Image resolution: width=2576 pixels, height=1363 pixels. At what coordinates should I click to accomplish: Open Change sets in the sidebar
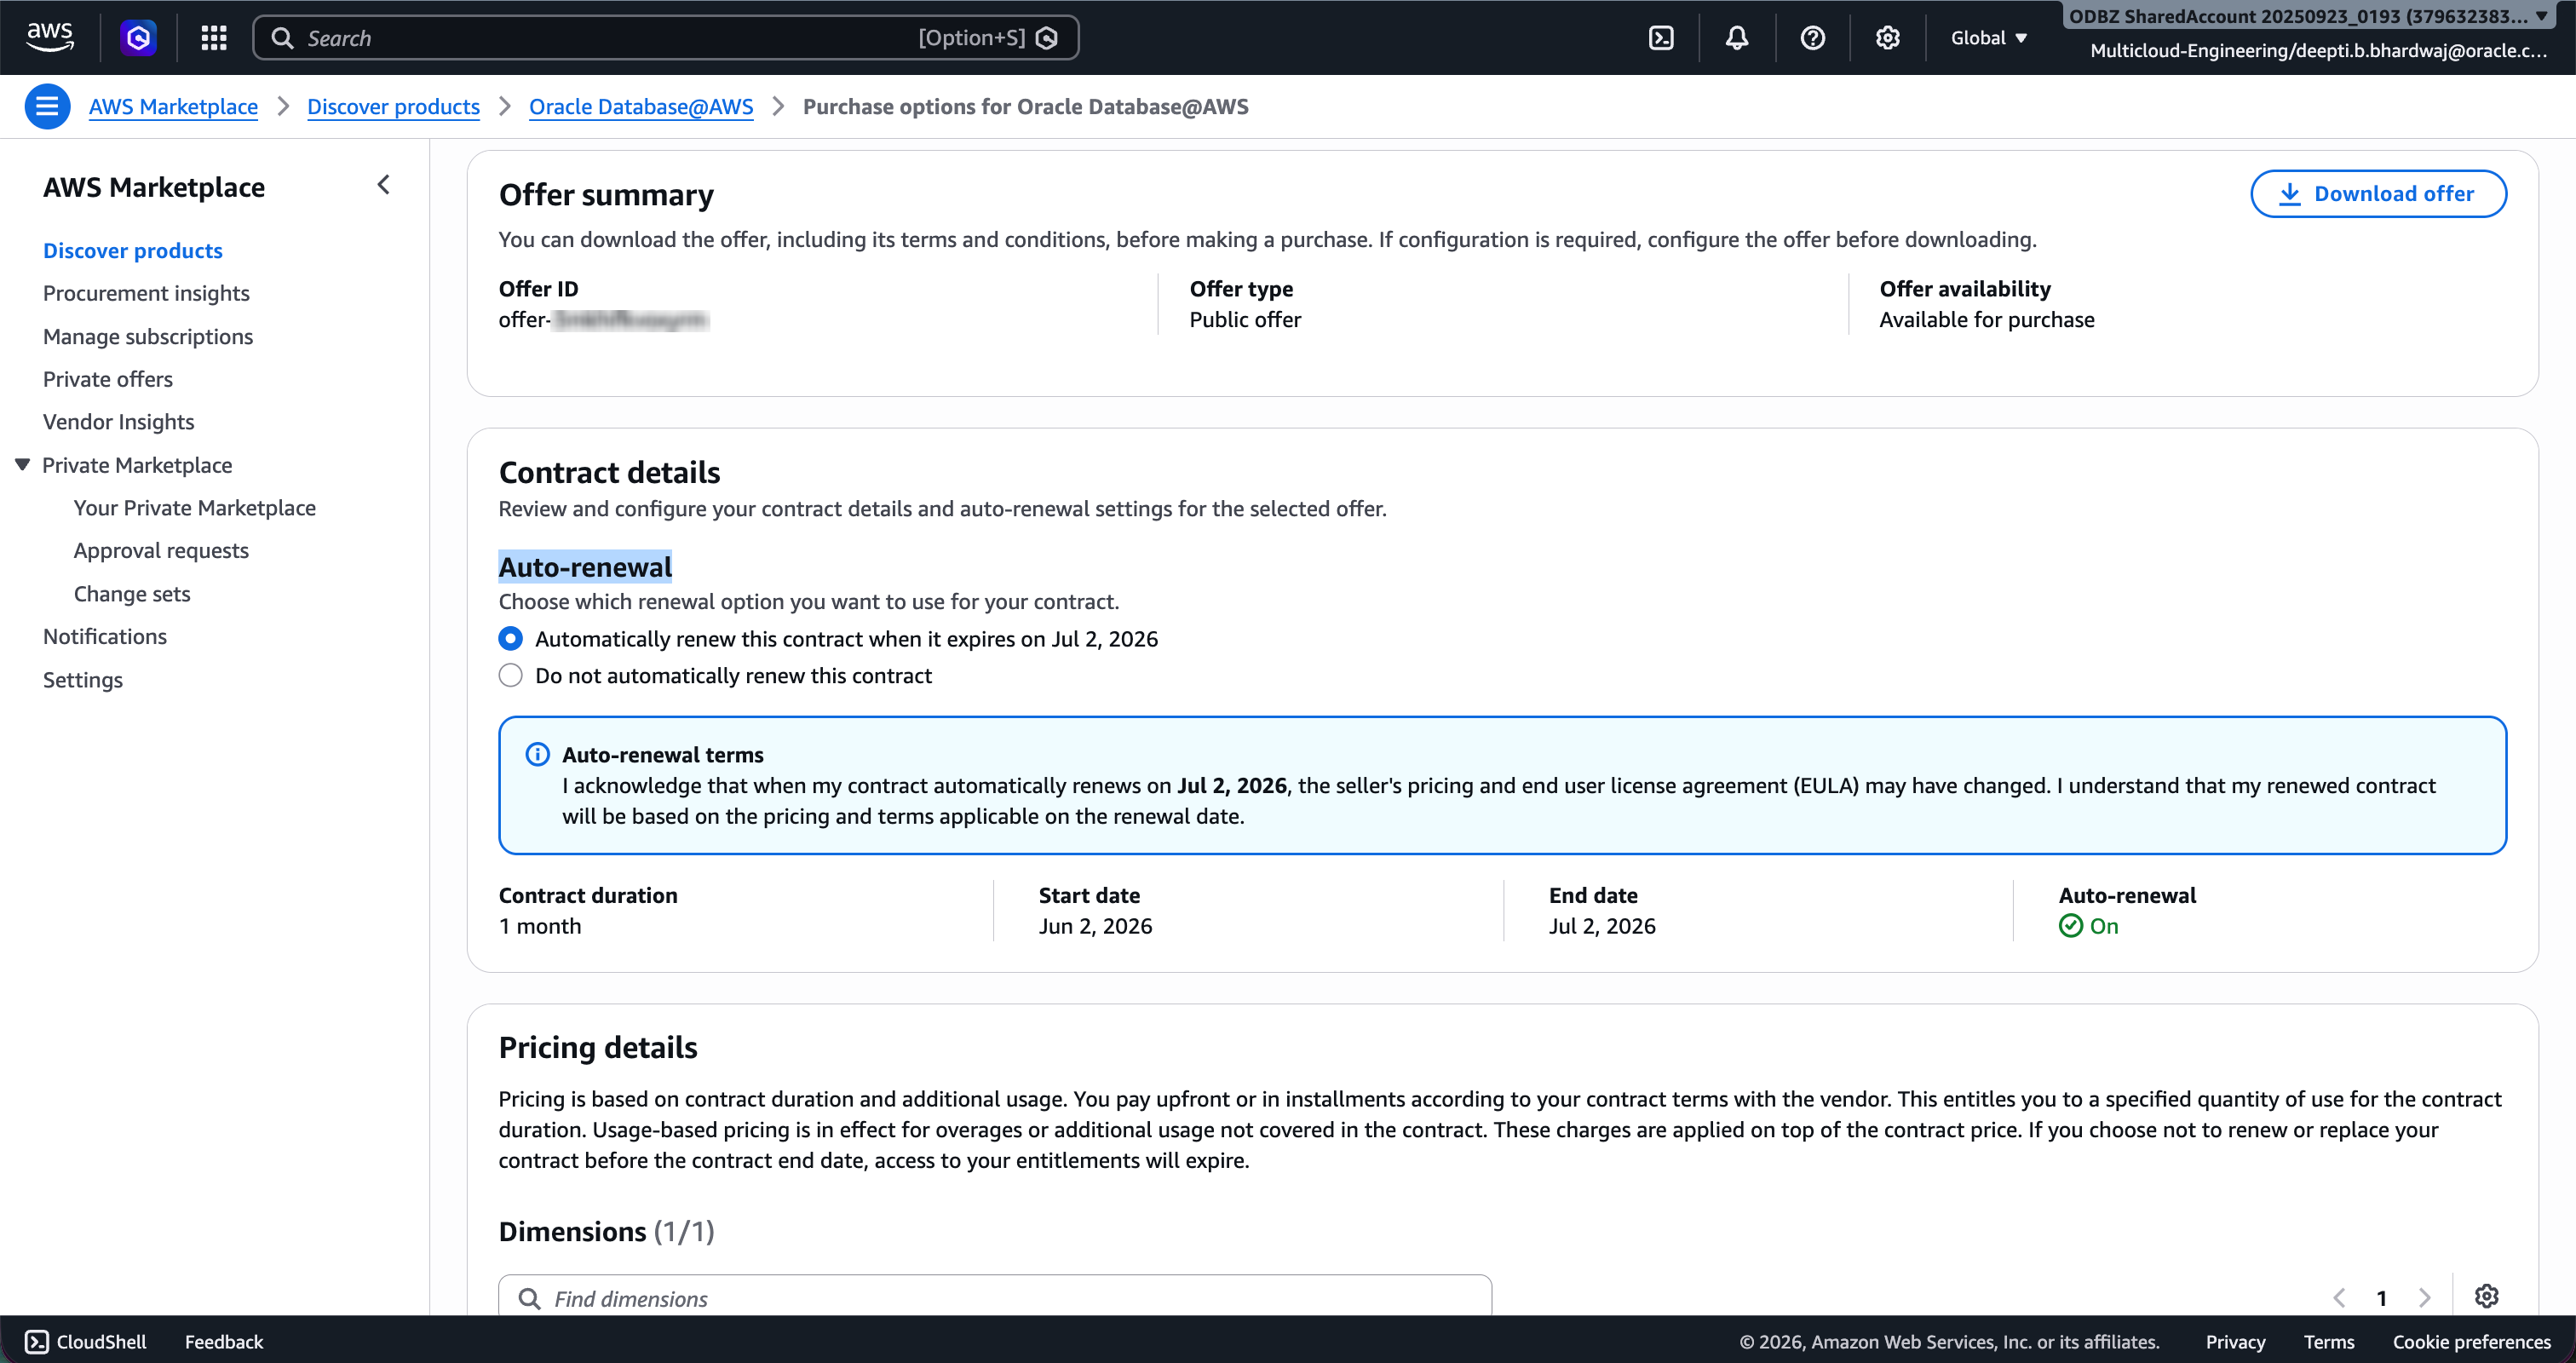(x=132, y=594)
